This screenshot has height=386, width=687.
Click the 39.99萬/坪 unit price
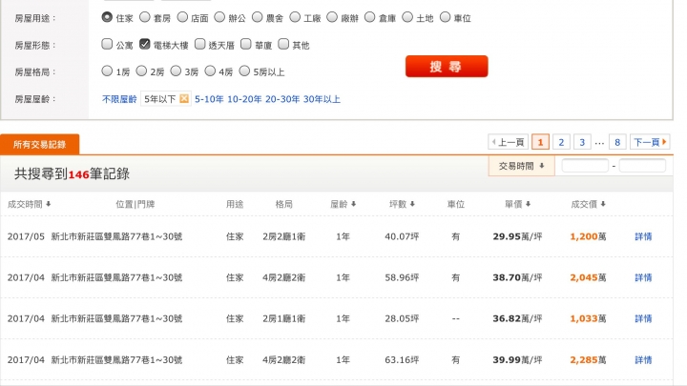tap(517, 360)
